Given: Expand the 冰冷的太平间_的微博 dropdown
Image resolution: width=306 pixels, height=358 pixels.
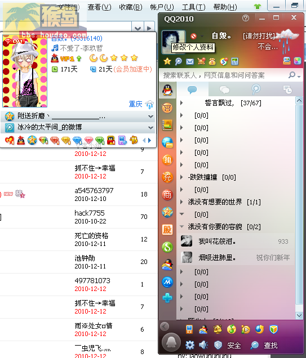Looking at the screenshot, I should click(150, 128).
